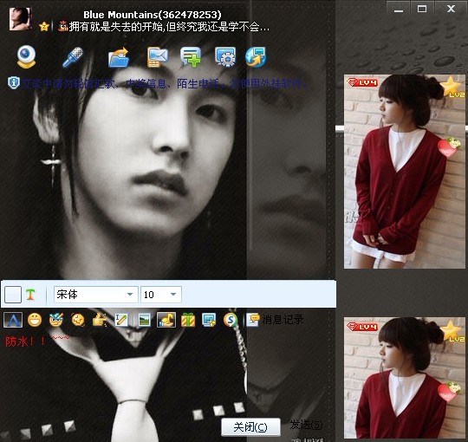Click the strawberry icon on the upper QQ show
468x442 pixels.
(x=448, y=147)
